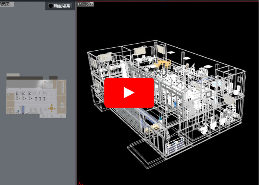The width and height of the screenshot is (259, 185).
Task: Play the video with the red YouTube button
Action: tap(129, 92)
